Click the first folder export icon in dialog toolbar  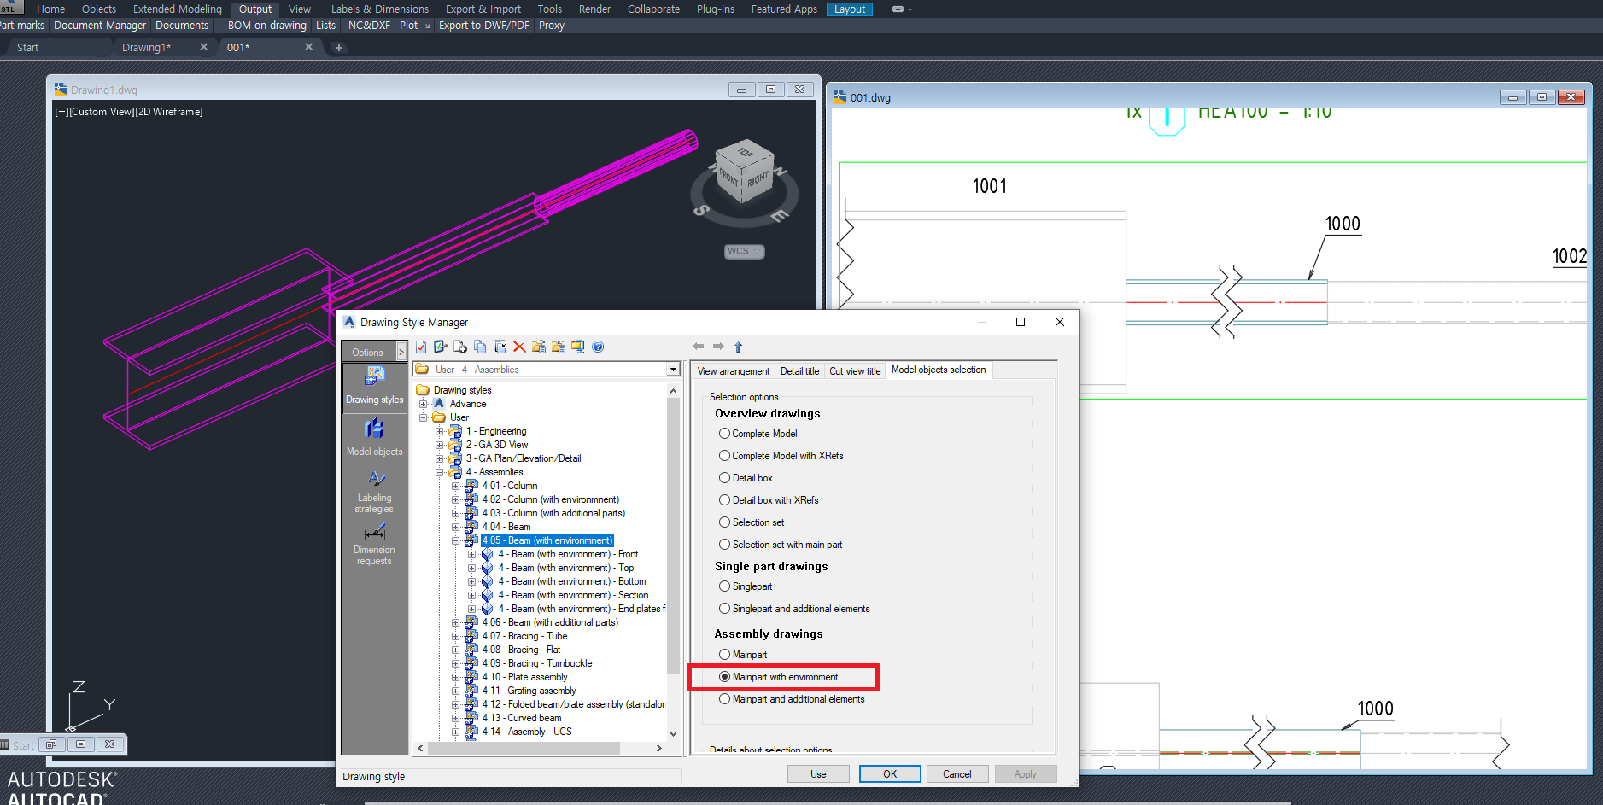(x=539, y=347)
